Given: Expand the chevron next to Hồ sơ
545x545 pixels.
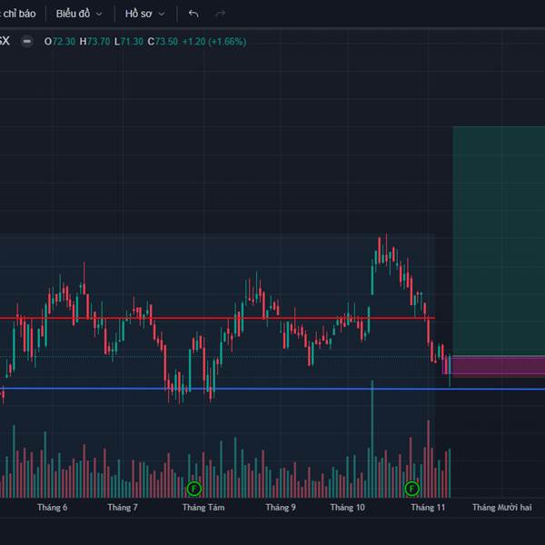Looking at the screenshot, I should (x=162, y=15).
